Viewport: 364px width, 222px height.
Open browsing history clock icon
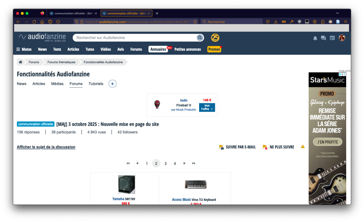coord(58,21)
